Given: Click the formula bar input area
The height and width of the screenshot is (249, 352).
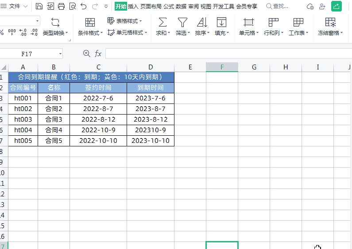Looking at the screenshot, I should [x=228, y=54].
